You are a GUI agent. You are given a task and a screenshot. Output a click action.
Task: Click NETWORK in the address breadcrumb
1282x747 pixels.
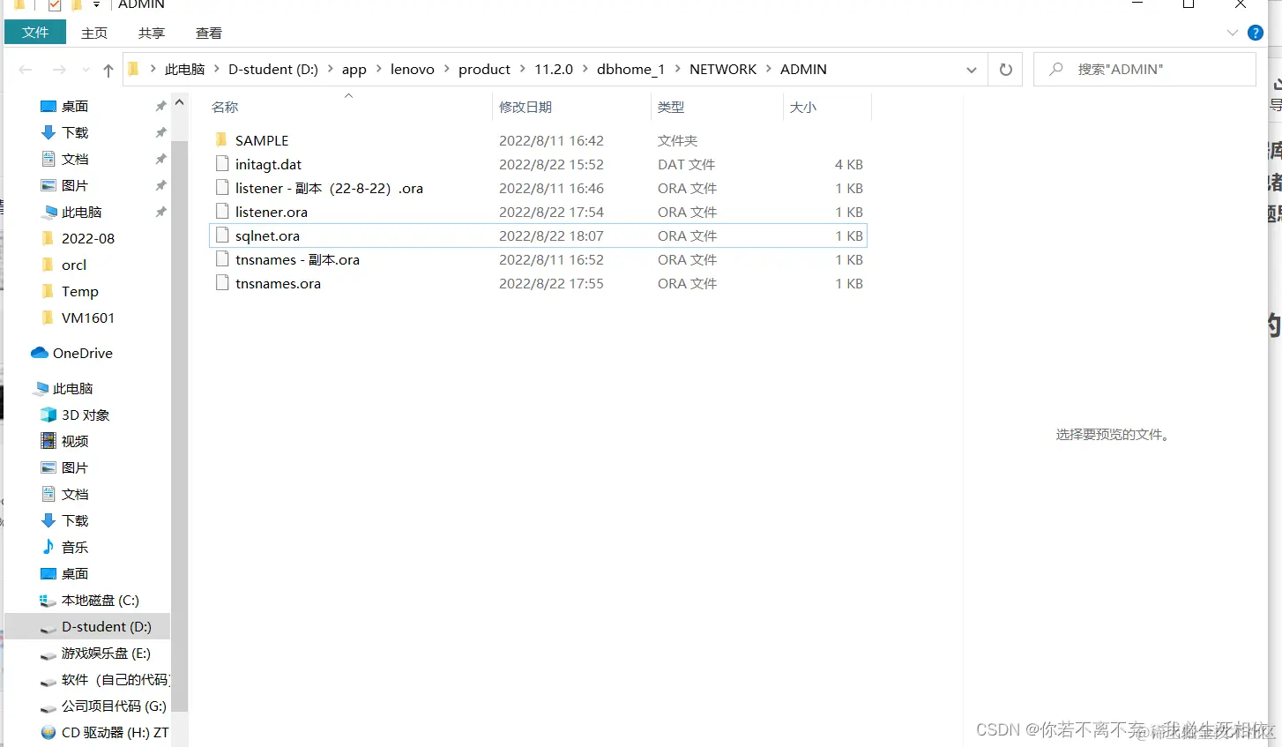pos(723,70)
